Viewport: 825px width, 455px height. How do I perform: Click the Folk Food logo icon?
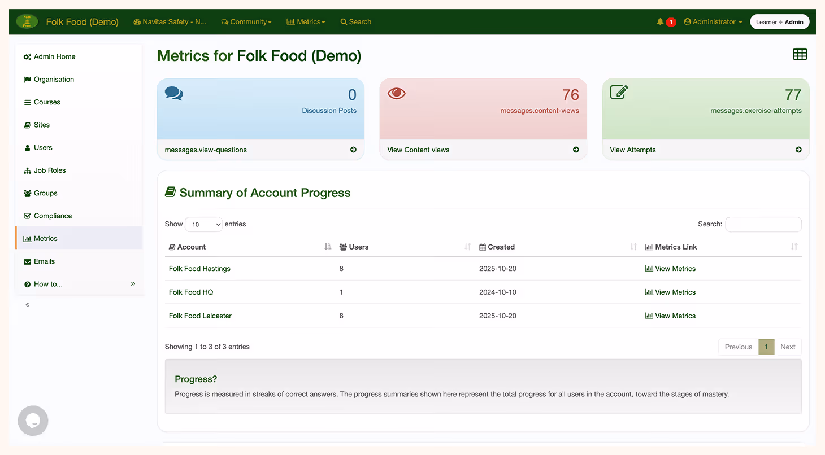click(x=27, y=21)
